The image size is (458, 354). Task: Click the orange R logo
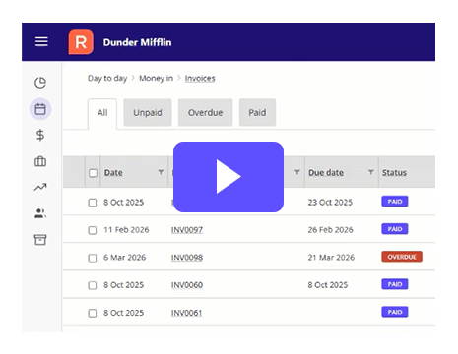click(x=81, y=42)
